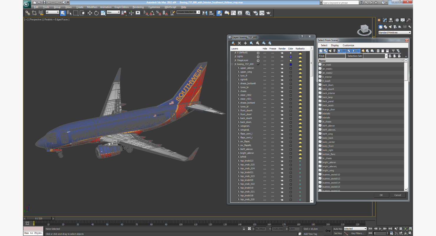Open the Align tool
Viewport: 436px width, 236px height.
click(212, 13)
